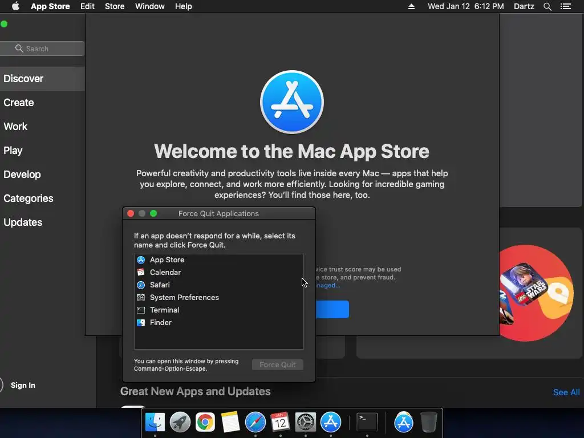Click green zoom button of App Store window
Image resolution: width=584 pixels, height=438 pixels.
coord(4,24)
